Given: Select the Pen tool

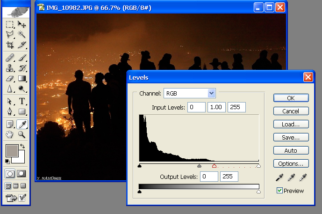Looking at the screenshot, I should pyautogui.click(x=10, y=111).
